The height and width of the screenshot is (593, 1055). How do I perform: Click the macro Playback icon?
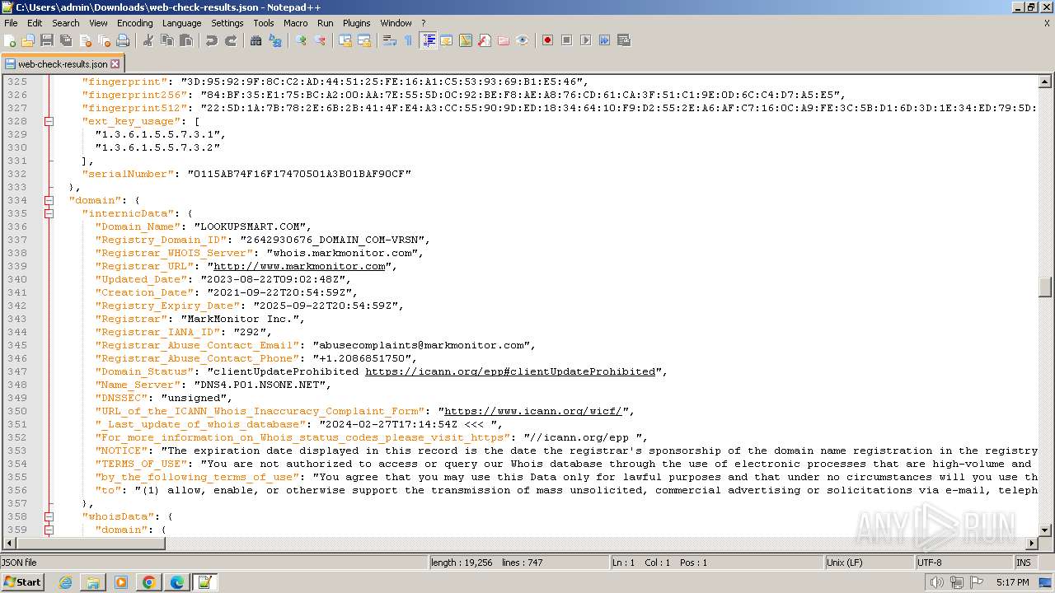point(585,40)
